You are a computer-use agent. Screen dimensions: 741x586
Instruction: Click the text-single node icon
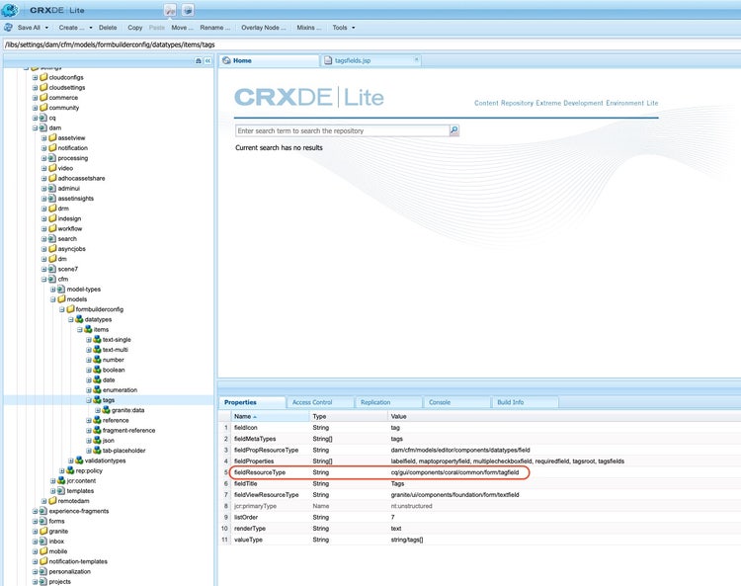97,339
